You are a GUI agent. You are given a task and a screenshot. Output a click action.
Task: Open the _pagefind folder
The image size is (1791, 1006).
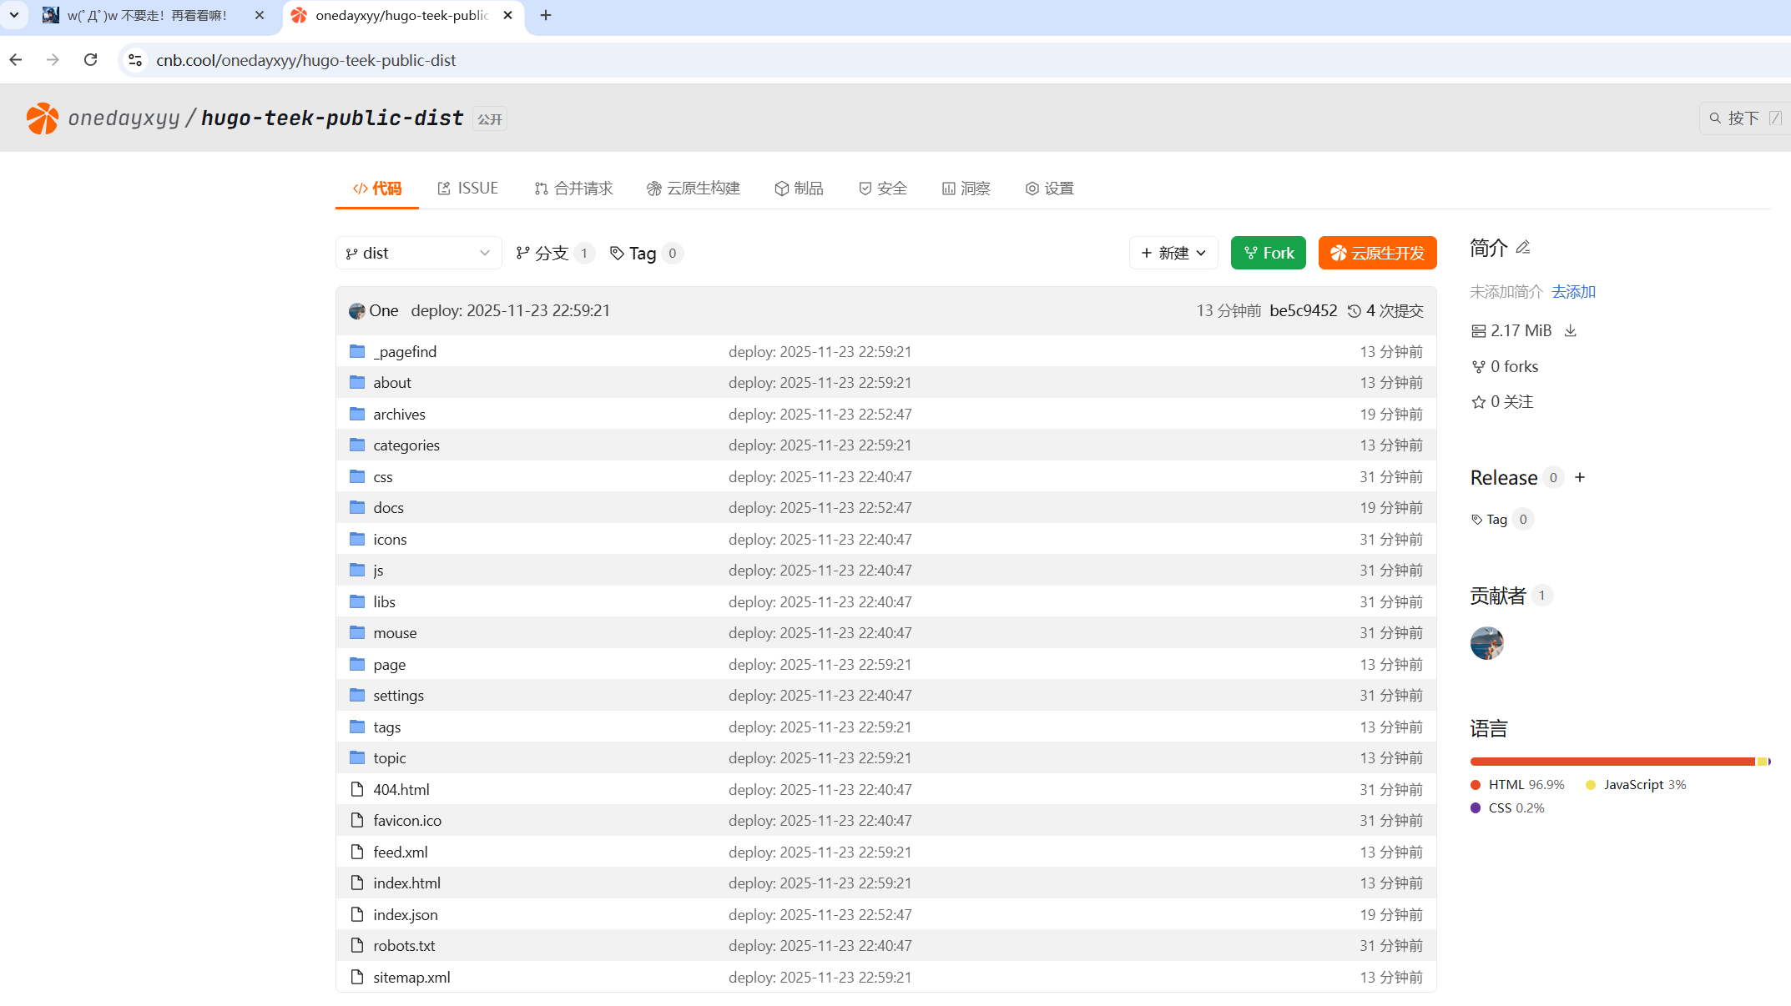pyautogui.click(x=405, y=352)
